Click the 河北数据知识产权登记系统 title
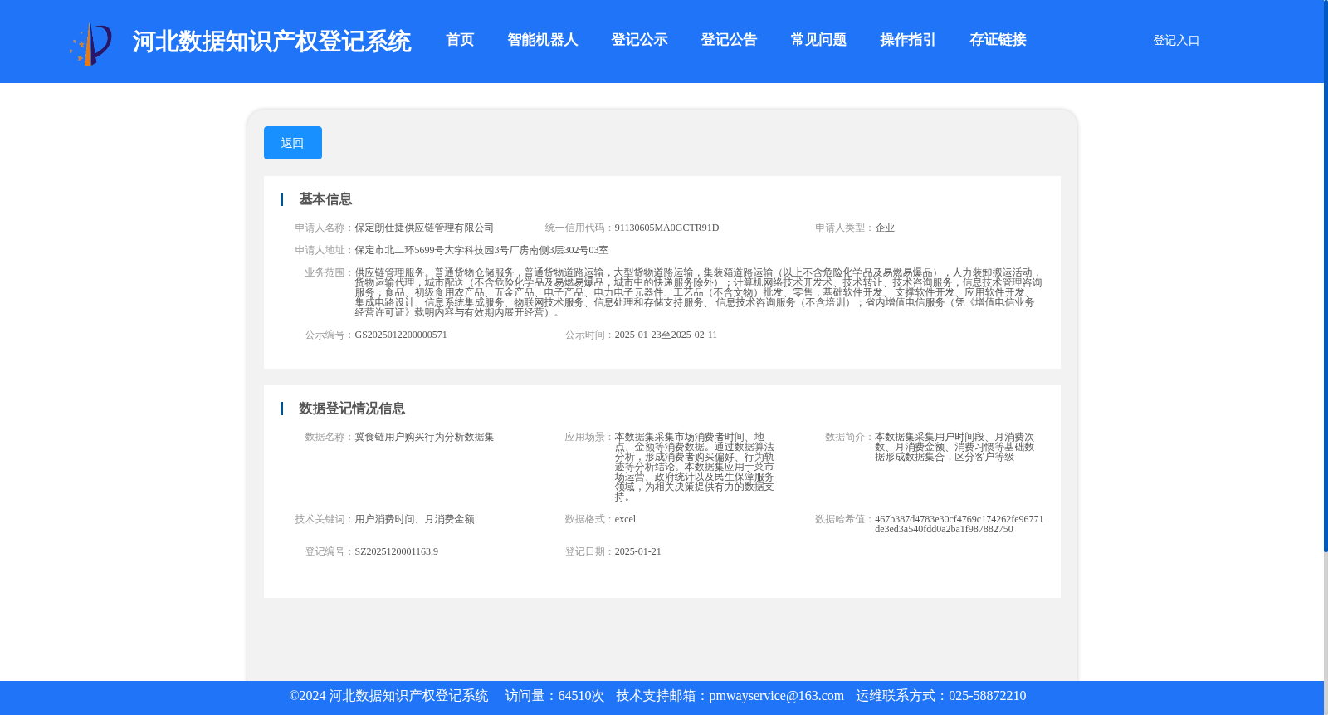 pyautogui.click(x=271, y=42)
